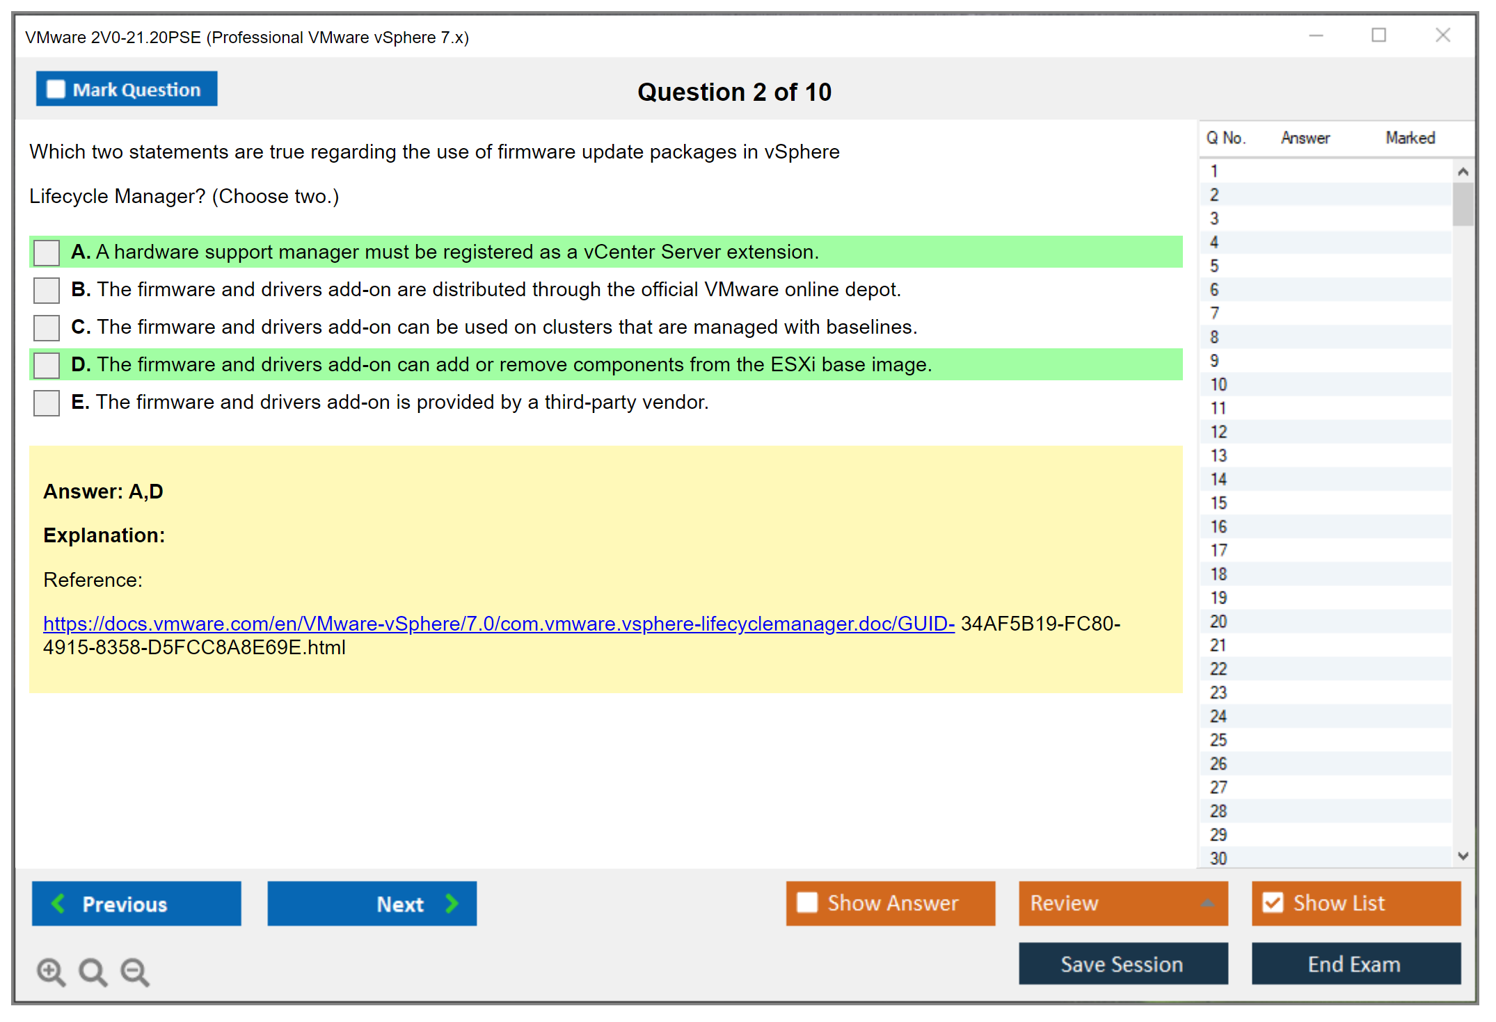Check answer option A checkbox

tap(47, 252)
